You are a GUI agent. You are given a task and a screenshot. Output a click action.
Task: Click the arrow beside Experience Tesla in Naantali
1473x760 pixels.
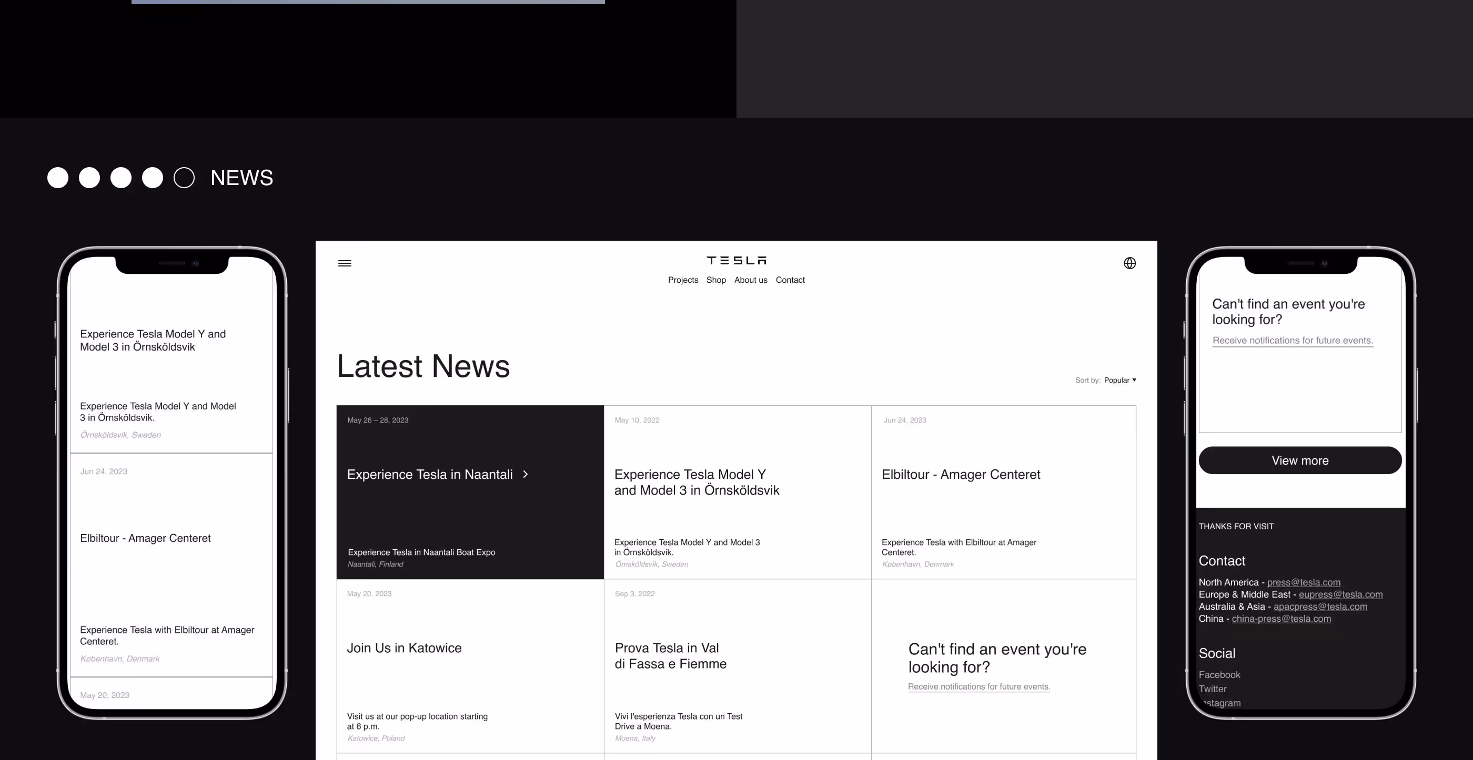[x=526, y=474]
